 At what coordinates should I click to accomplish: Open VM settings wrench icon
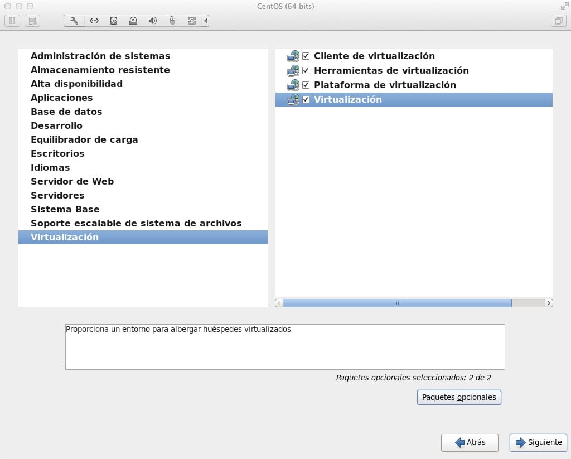(74, 21)
